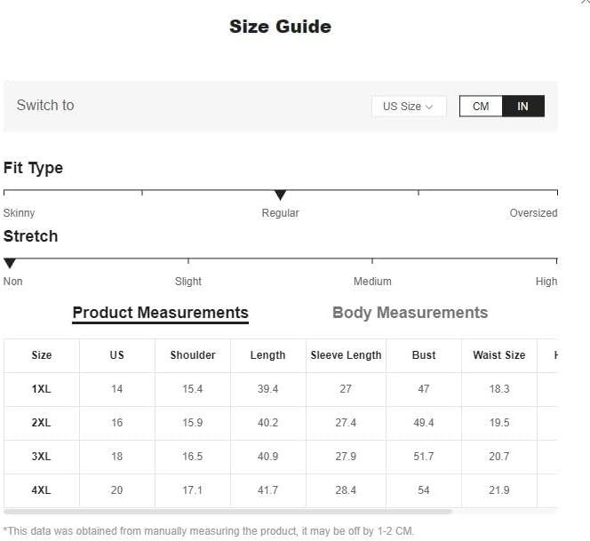Click the Fit Type Regular marker
590x541 pixels.
(280, 195)
